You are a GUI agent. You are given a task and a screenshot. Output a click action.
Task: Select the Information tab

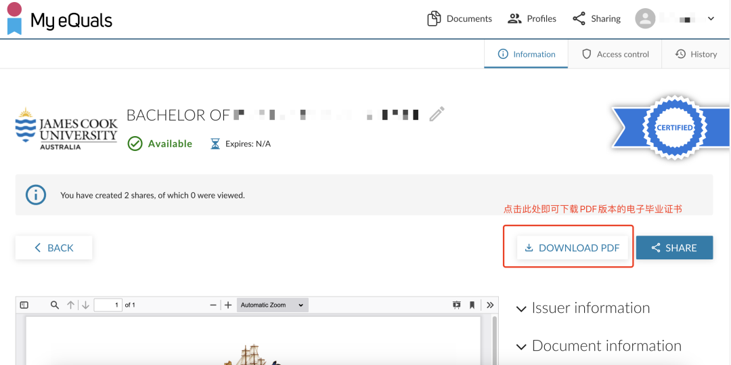click(527, 54)
